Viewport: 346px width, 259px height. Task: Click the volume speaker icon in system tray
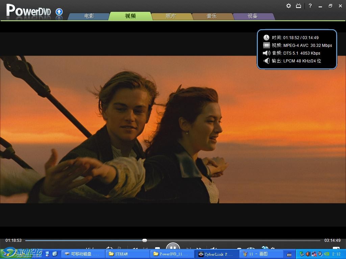308,254
